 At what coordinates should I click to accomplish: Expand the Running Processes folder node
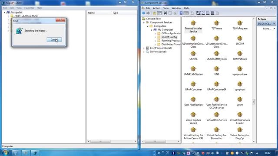[156, 41]
